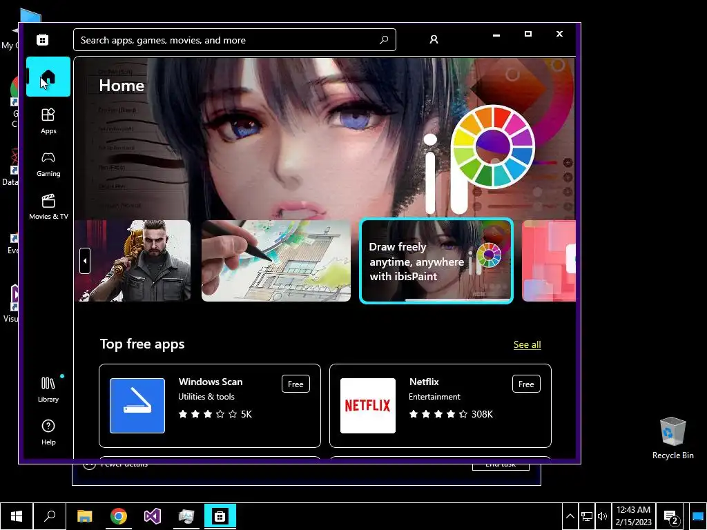Minimize the Microsoft Store window
The image size is (707, 530).
coord(496,35)
